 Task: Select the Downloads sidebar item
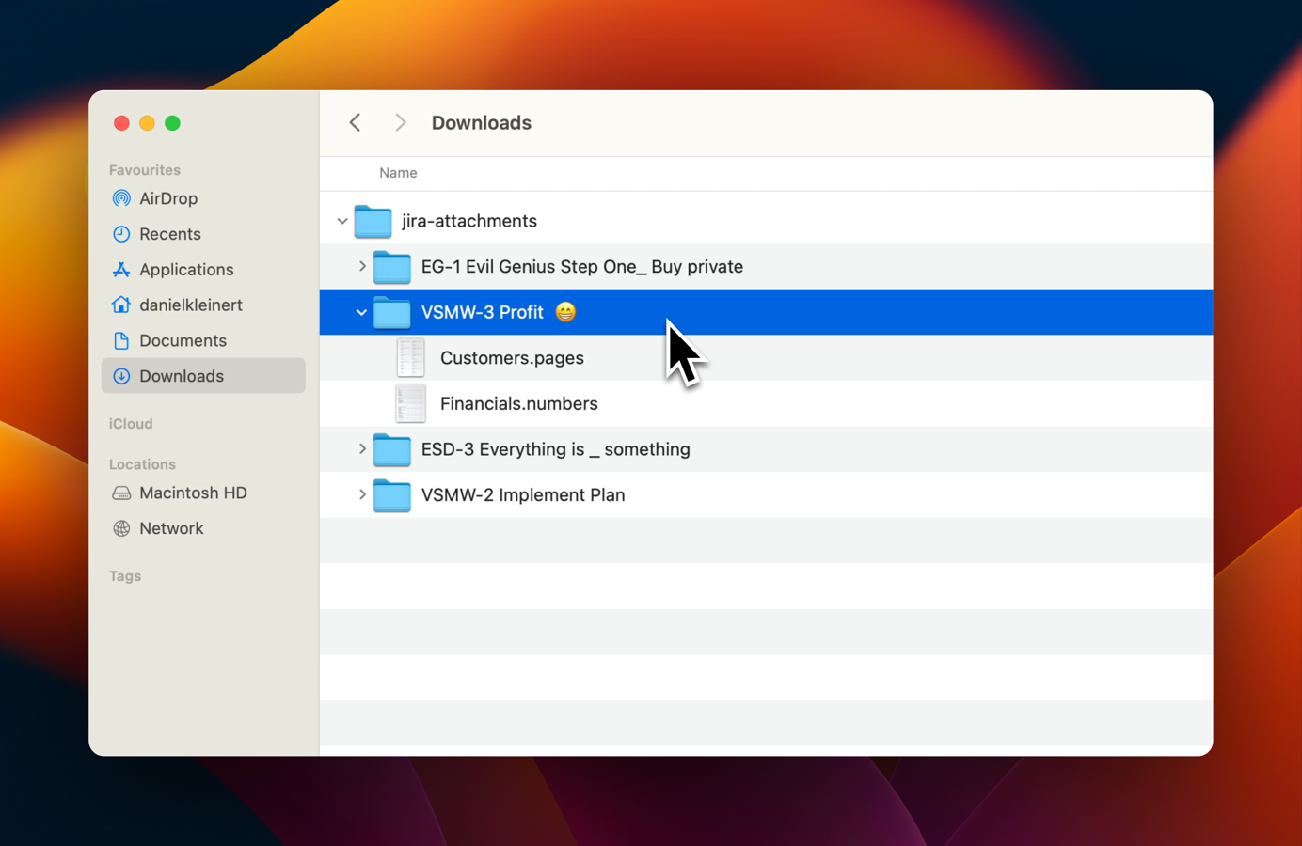(182, 376)
